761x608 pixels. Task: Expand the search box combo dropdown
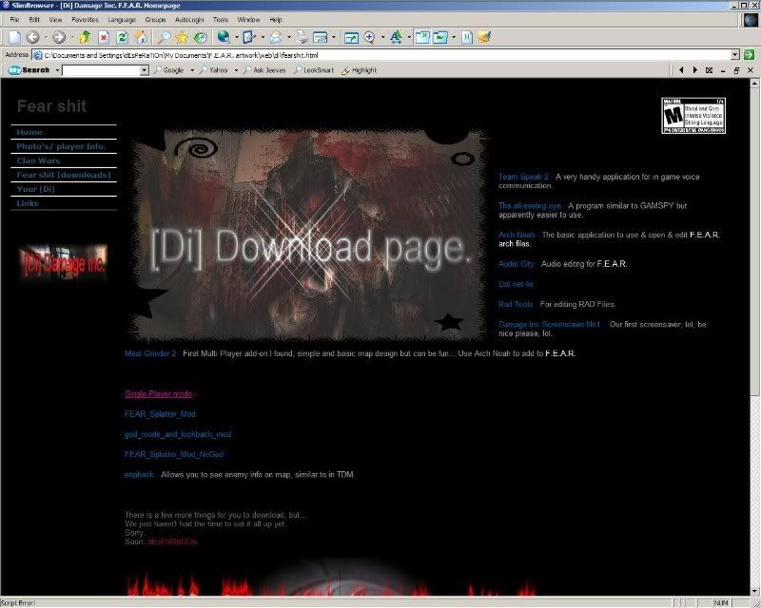(145, 71)
